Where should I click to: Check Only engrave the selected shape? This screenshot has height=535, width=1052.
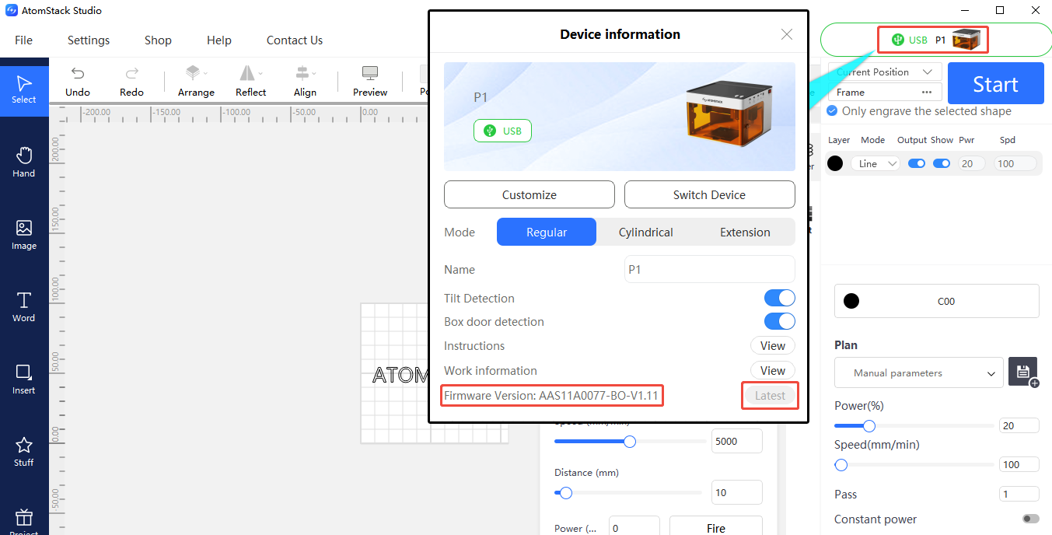[x=832, y=111]
